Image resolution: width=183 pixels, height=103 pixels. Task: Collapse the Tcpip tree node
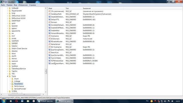pos(8,76)
